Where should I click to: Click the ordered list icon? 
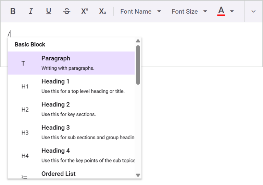25,176
